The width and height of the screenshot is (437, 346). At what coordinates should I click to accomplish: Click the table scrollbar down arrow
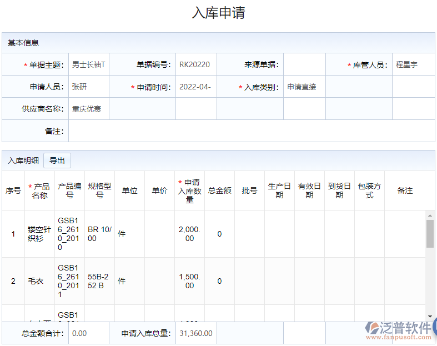pyautogui.click(x=430, y=316)
